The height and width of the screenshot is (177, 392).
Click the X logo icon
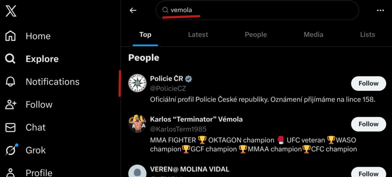(11, 11)
